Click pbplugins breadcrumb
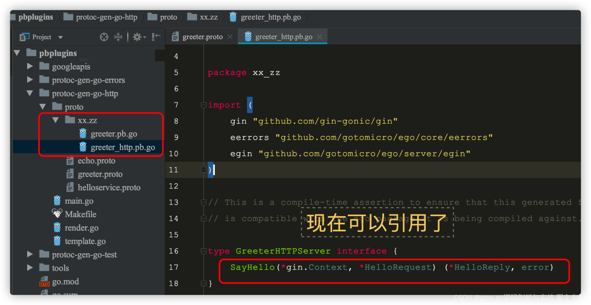 pyautogui.click(x=36, y=17)
